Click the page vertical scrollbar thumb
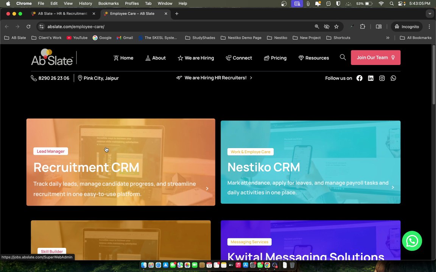 pyautogui.click(x=433, y=74)
